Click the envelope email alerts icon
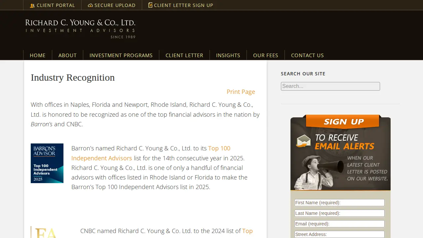This screenshot has width=423, height=238. pyautogui.click(x=303, y=141)
